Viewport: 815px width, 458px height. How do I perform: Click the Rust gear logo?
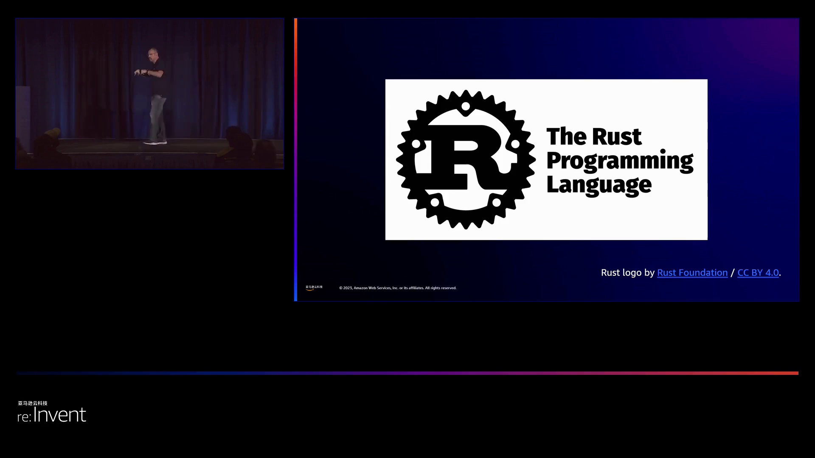point(466,159)
